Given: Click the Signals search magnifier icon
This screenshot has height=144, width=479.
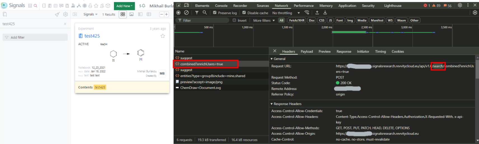Looking at the screenshot, I should pos(36,6).
